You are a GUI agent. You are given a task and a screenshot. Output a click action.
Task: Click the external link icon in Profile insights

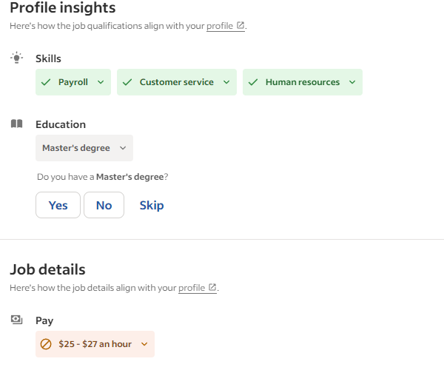coord(240,25)
